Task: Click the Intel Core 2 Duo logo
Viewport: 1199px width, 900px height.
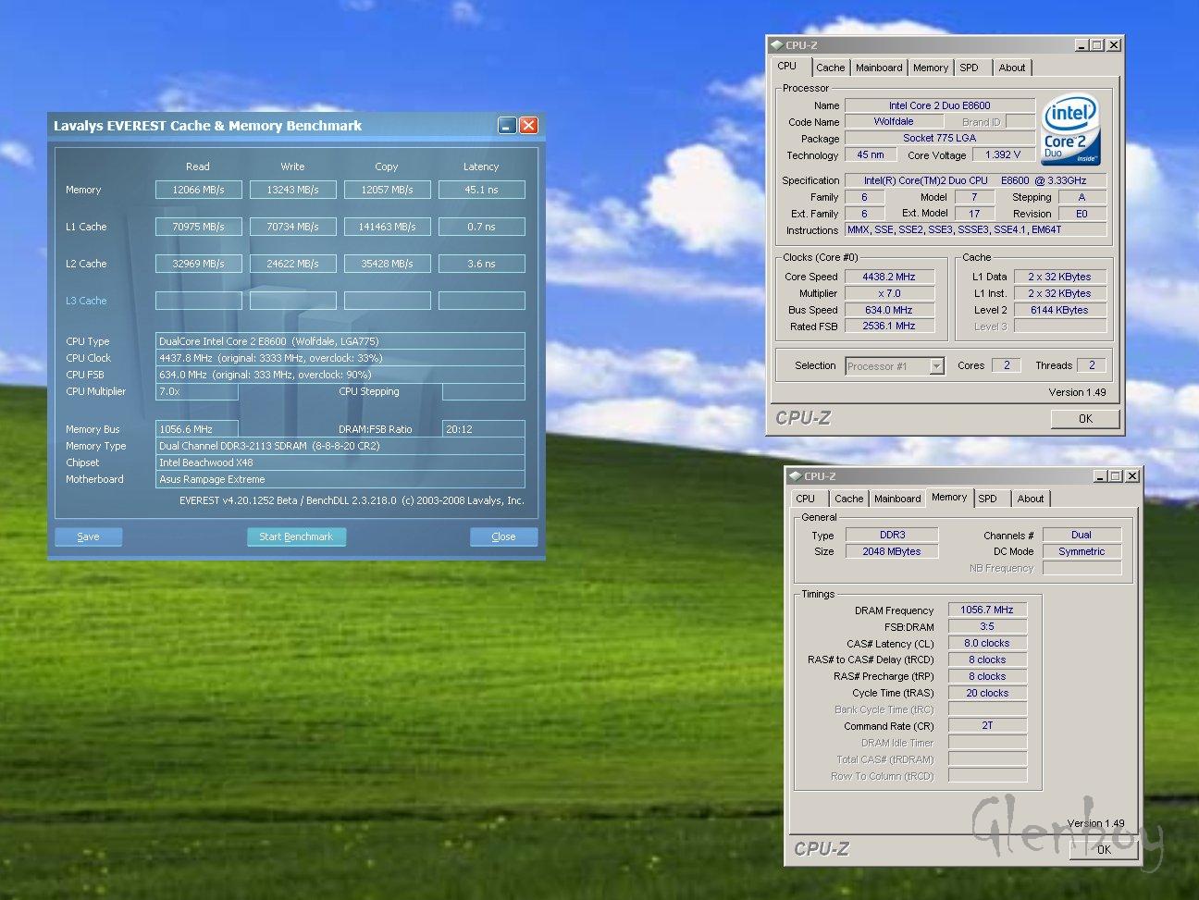Action: (1070, 130)
